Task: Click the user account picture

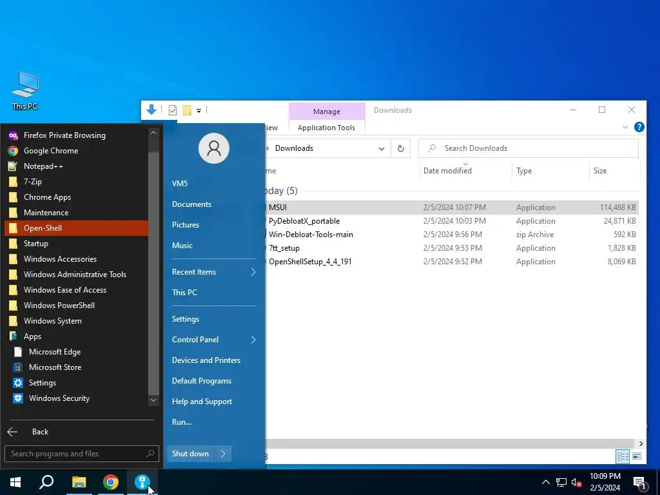Action: 214,148
